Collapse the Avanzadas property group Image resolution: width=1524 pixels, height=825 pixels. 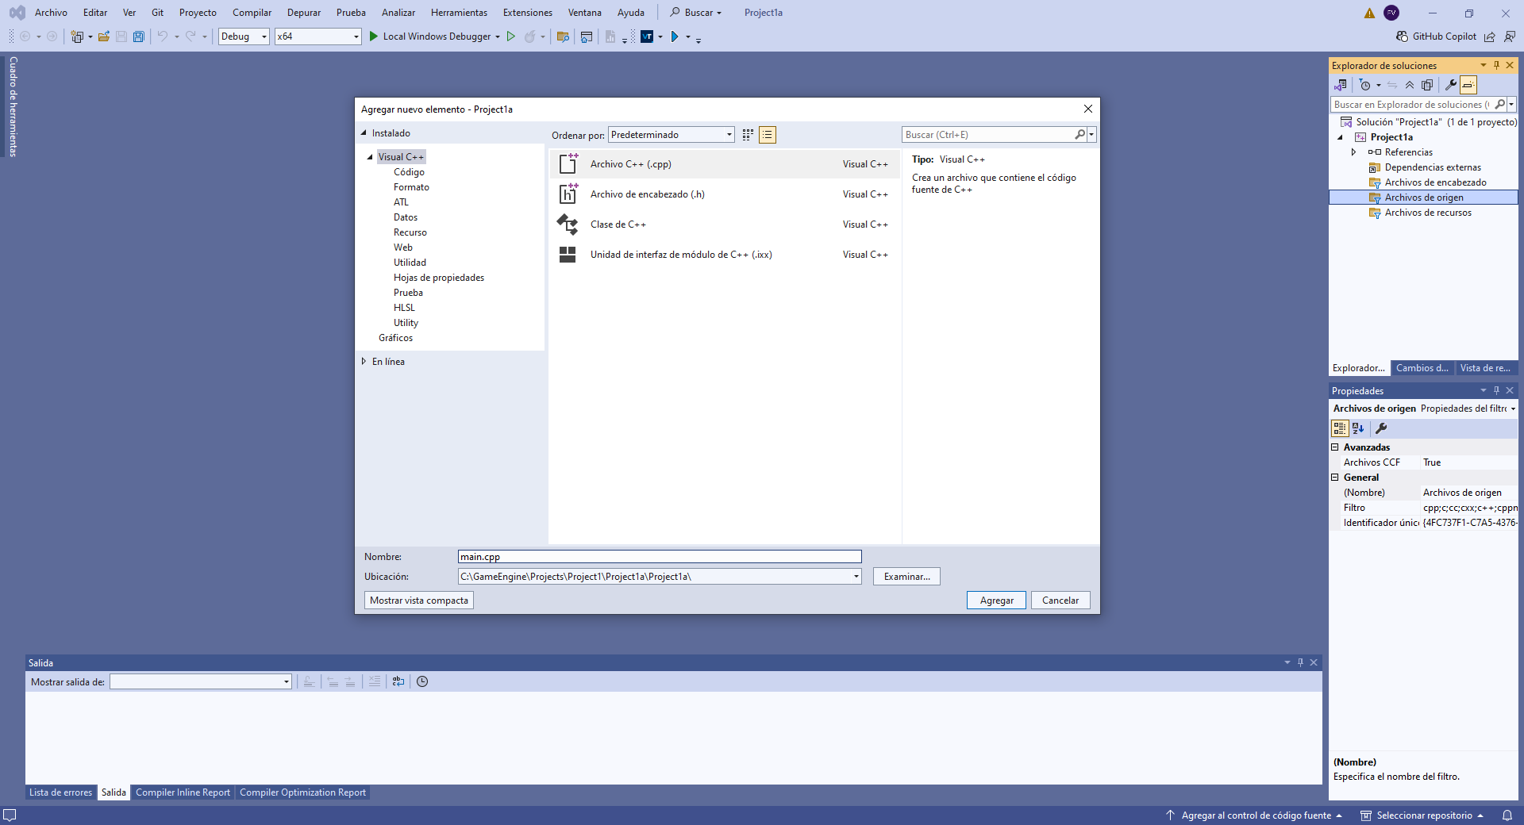(1335, 447)
